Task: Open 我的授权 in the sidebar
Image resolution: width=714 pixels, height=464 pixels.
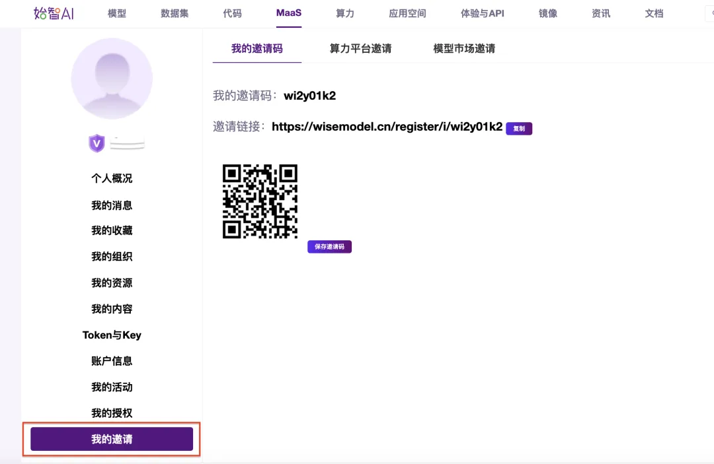Action: tap(112, 413)
